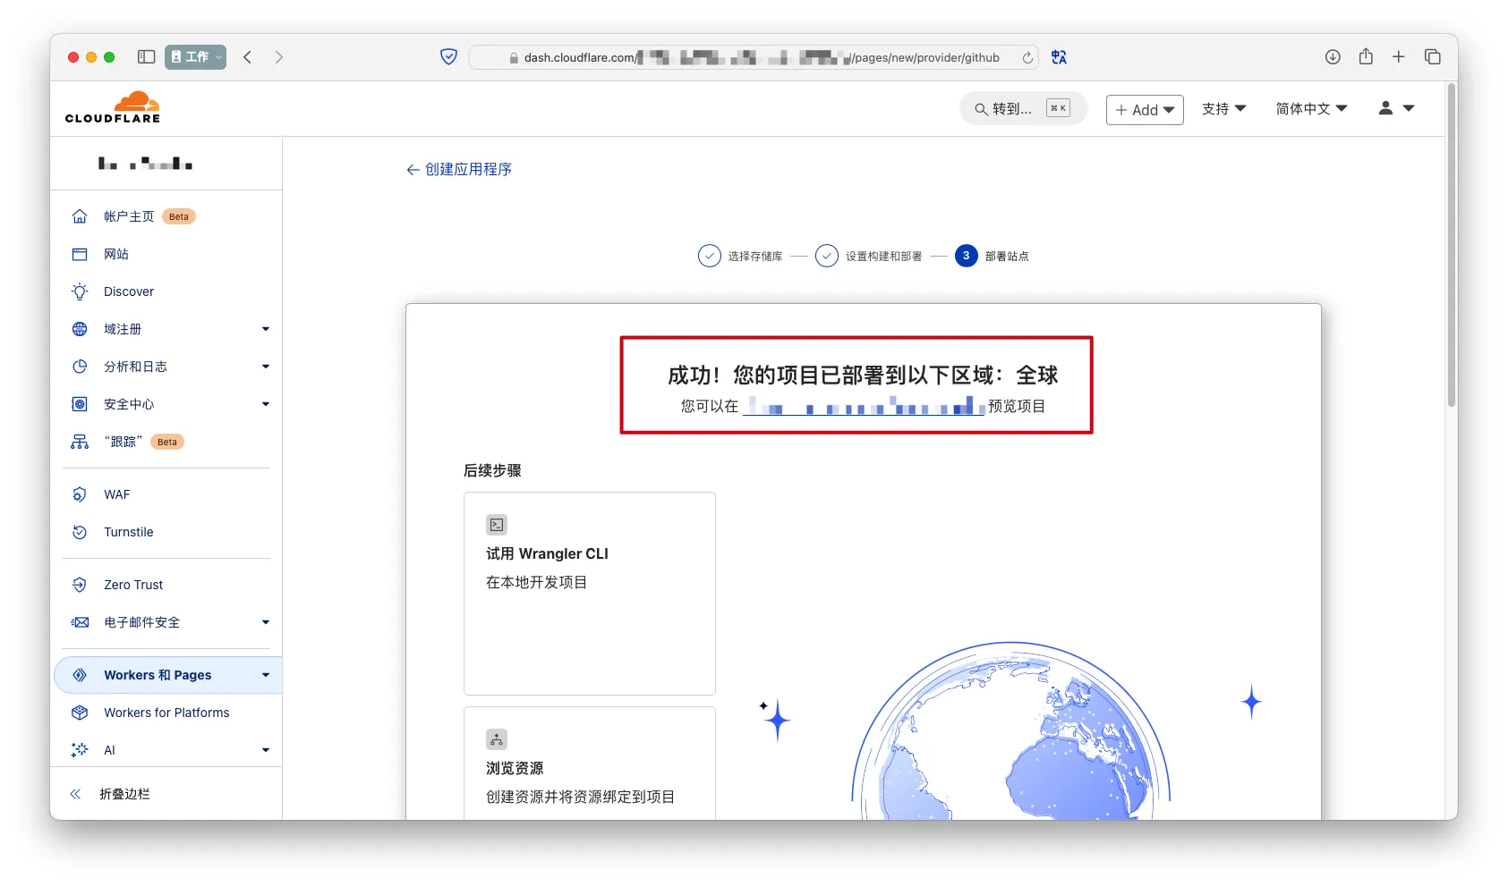Collapse the Workers 和 Pages submenu arrow
Screen dimensions: 1508x886
[x=266, y=675]
